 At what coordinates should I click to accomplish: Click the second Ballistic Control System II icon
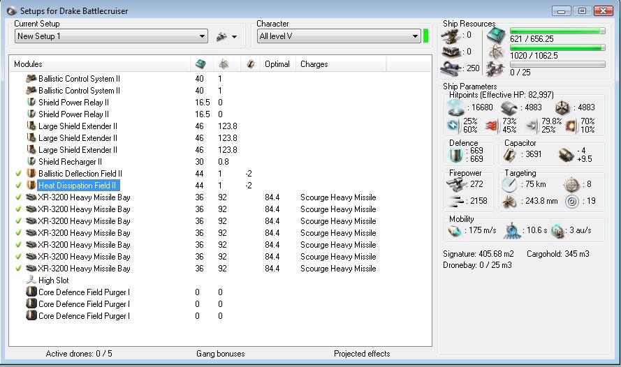click(31, 91)
